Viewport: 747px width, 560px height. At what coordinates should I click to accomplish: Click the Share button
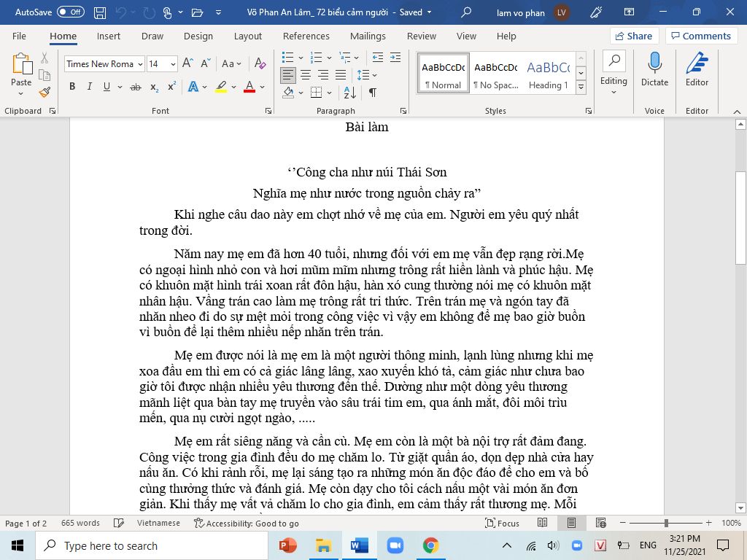pos(634,36)
